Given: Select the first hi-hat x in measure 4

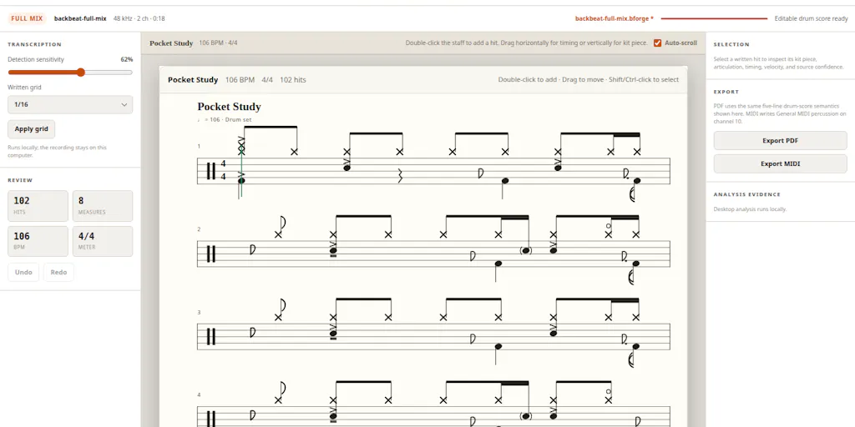Looking at the screenshot, I should coord(279,400).
